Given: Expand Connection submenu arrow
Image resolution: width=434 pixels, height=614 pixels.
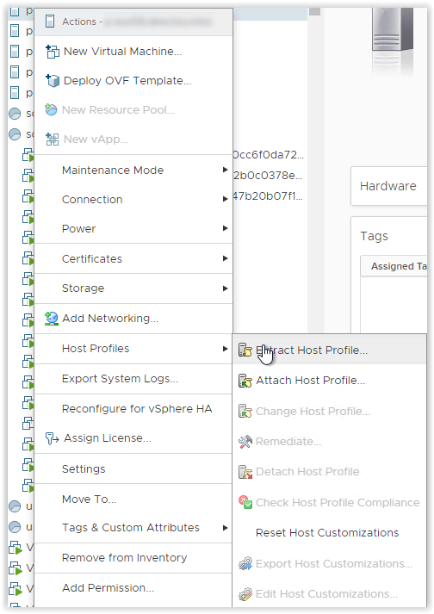Looking at the screenshot, I should [225, 199].
